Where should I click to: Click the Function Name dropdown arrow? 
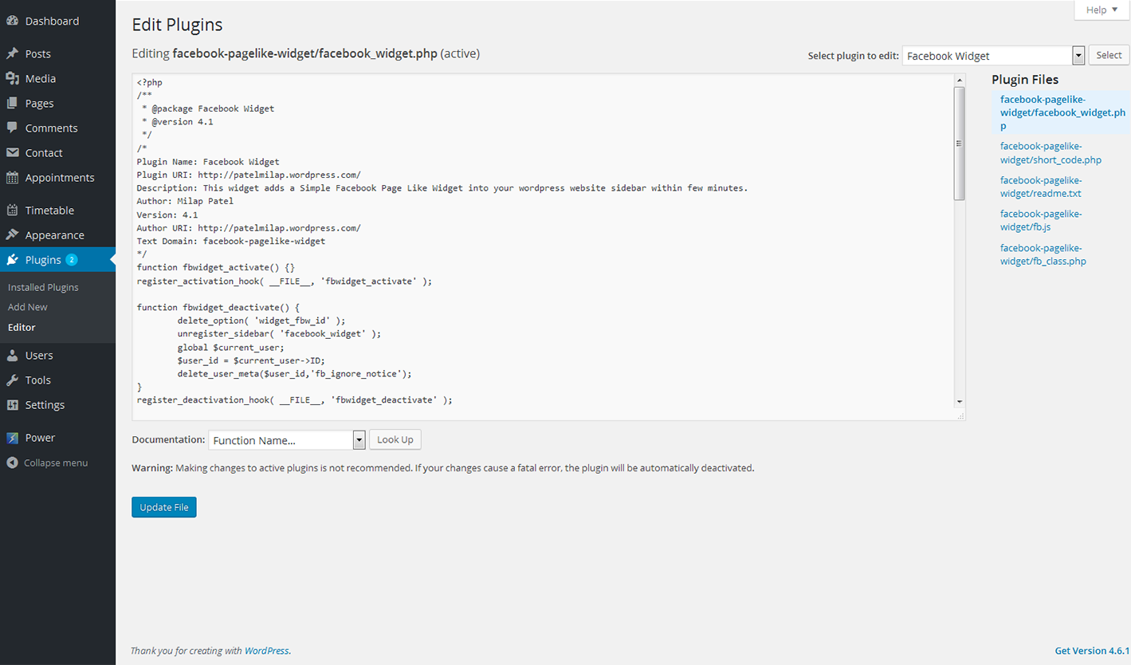pos(359,440)
